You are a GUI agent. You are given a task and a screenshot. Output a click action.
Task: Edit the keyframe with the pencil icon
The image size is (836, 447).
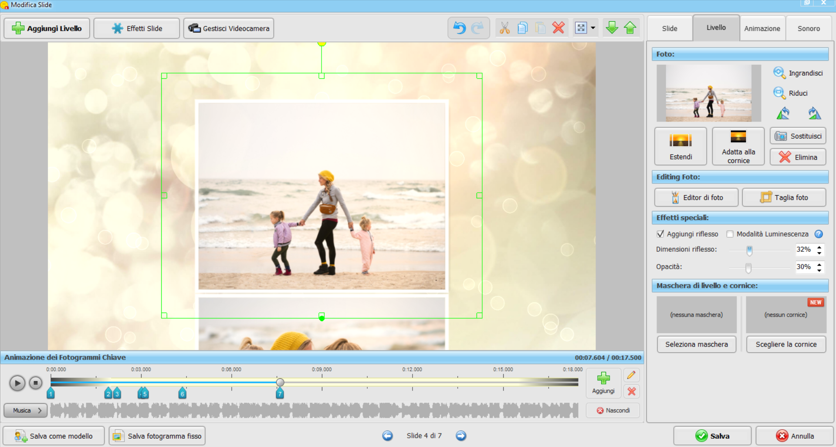point(631,375)
